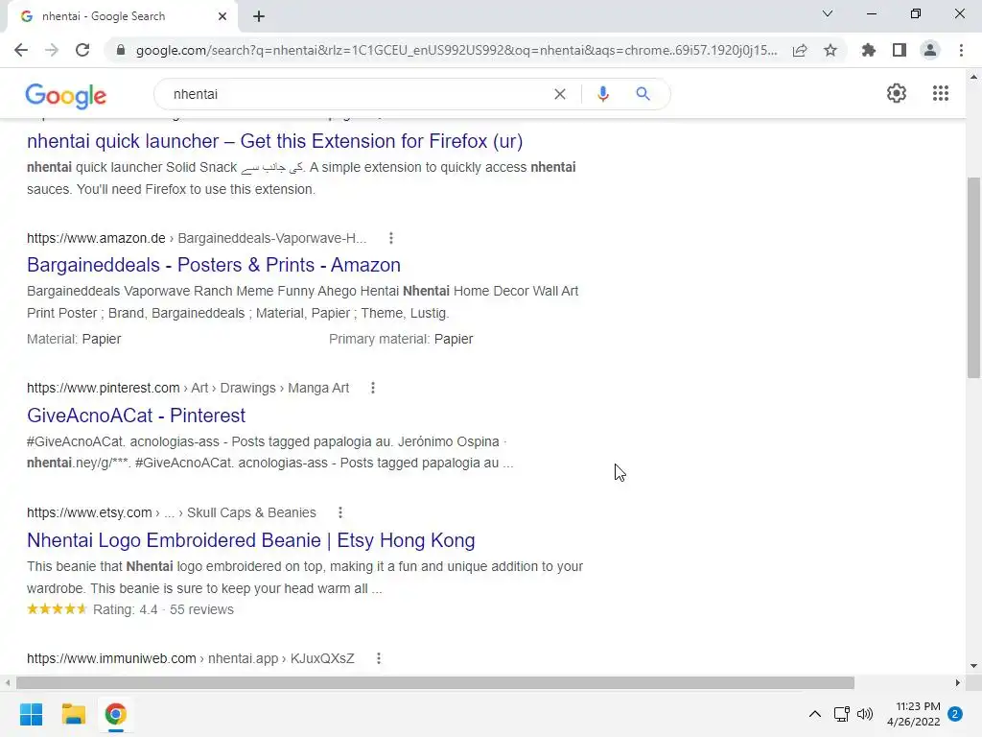Image resolution: width=982 pixels, height=737 pixels.
Task: Open the Google apps grid
Action: (x=941, y=93)
